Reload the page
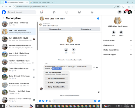This screenshot has width=135, height=108. 10,7
